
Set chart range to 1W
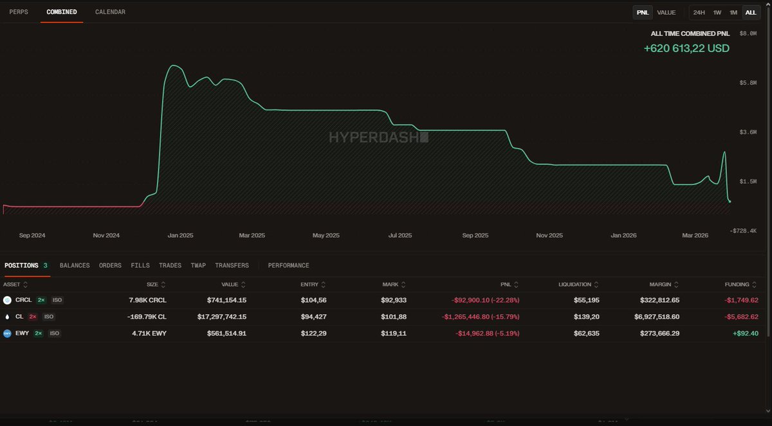pos(717,12)
